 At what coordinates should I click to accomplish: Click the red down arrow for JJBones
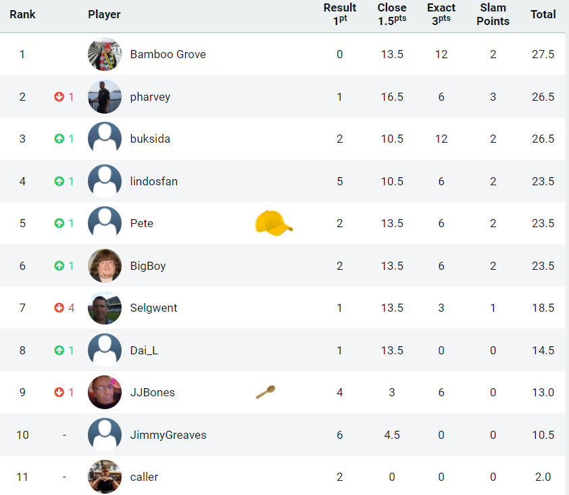(x=59, y=392)
